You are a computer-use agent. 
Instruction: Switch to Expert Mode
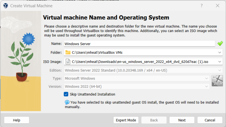click(126, 120)
